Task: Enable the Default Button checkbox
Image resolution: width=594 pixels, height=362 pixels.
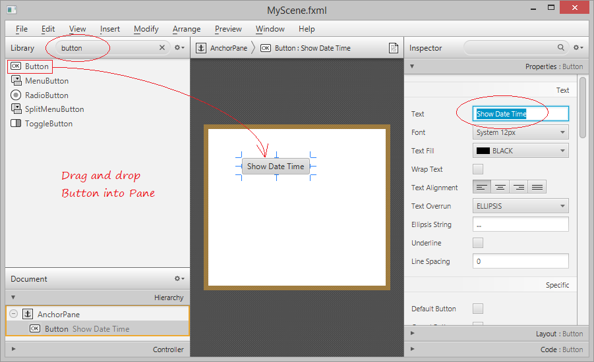Action: point(478,309)
